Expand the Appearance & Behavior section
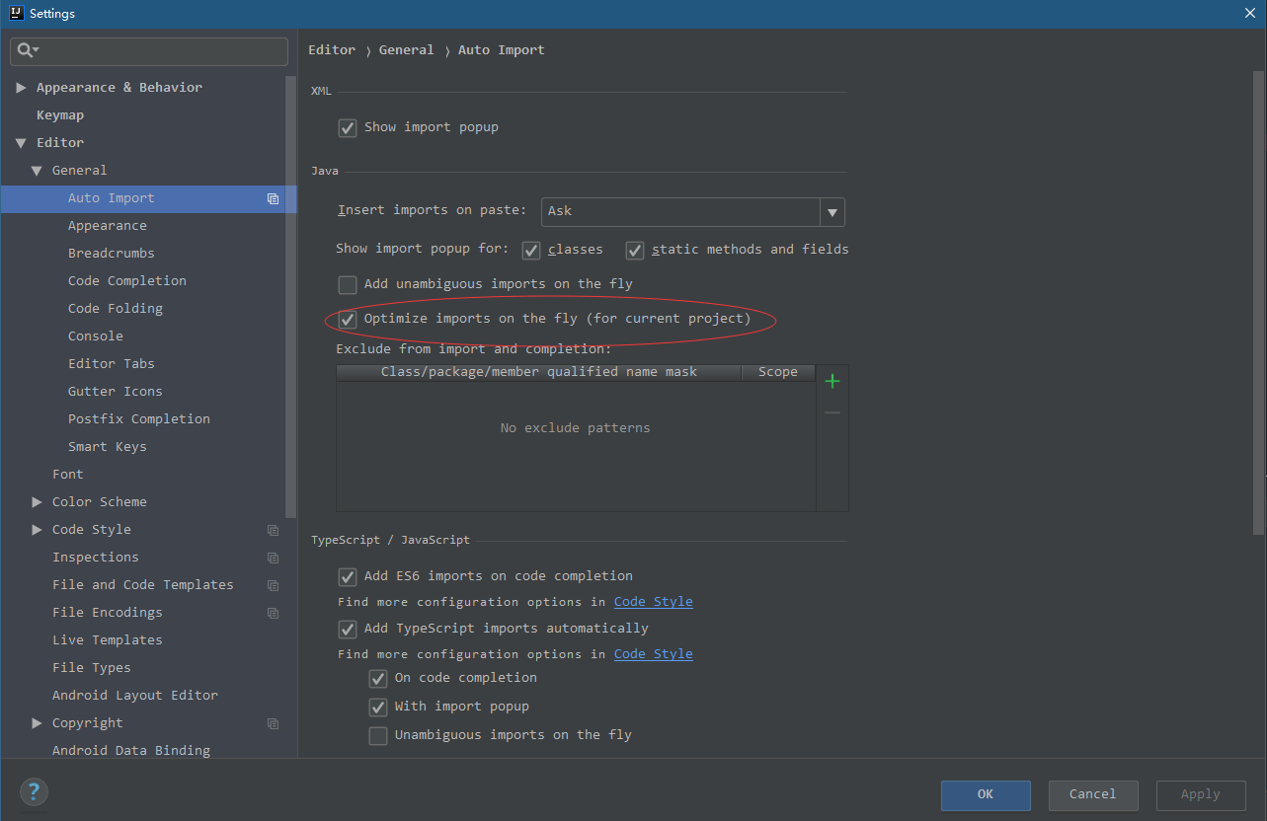1267x821 pixels. (x=22, y=87)
